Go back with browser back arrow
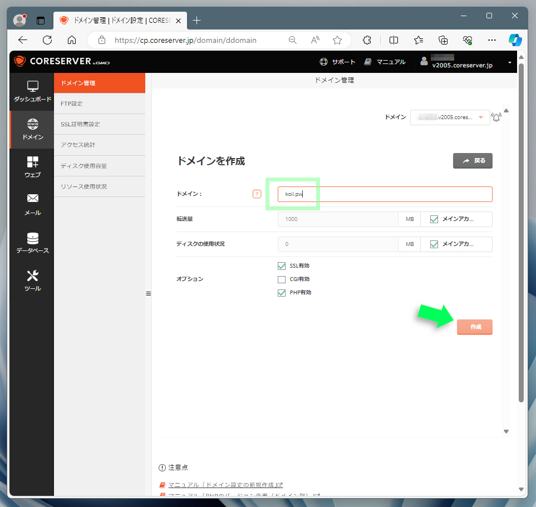Viewport: 536px width, 507px height. [23, 40]
